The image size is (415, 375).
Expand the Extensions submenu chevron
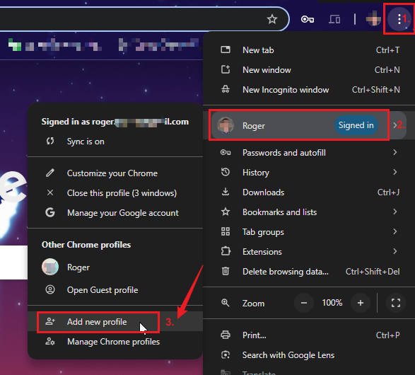coord(395,251)
